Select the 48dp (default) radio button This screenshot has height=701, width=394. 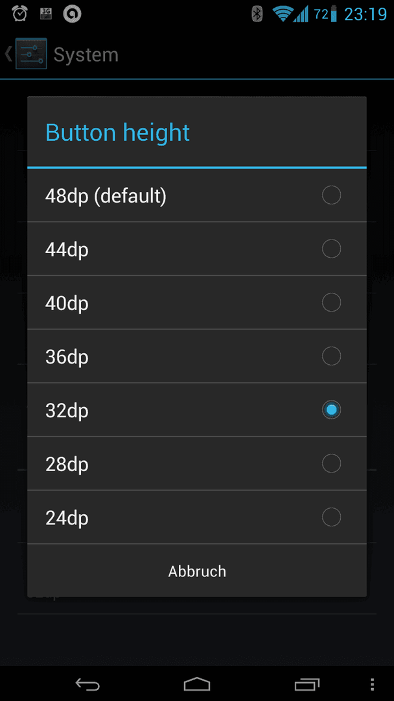[331, 195]
